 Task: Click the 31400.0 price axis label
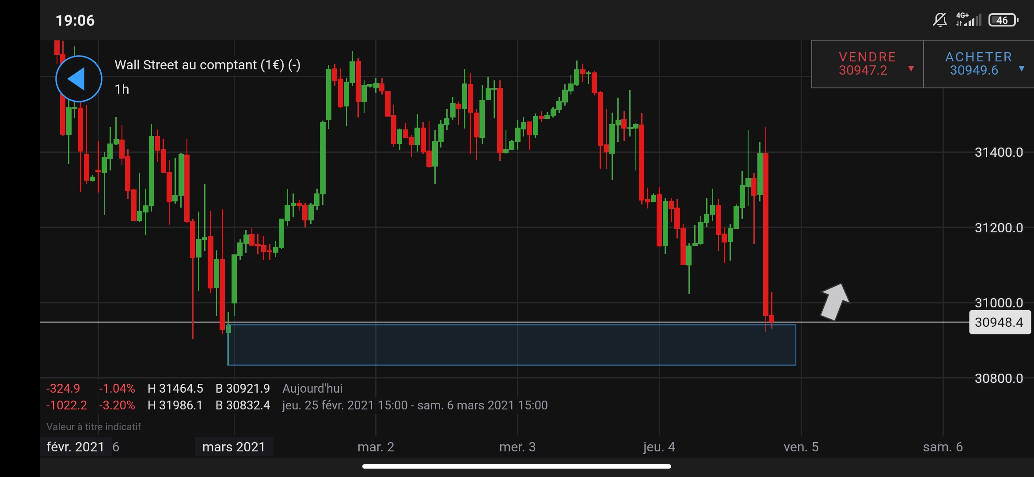[999, 152]
